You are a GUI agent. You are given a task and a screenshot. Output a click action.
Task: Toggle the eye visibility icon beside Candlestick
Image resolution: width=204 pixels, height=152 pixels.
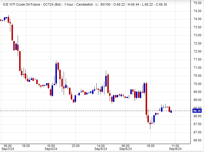point(97,5)
